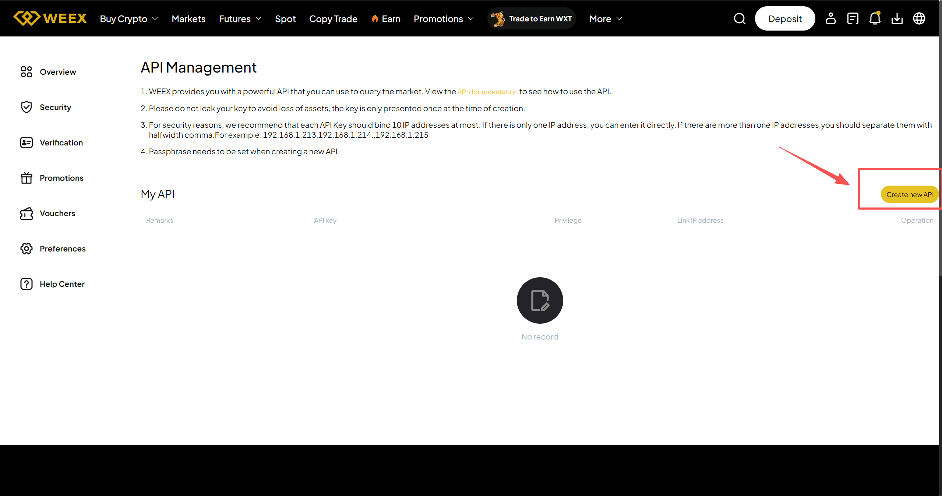Click the search magnifier icon

[739, 19]
